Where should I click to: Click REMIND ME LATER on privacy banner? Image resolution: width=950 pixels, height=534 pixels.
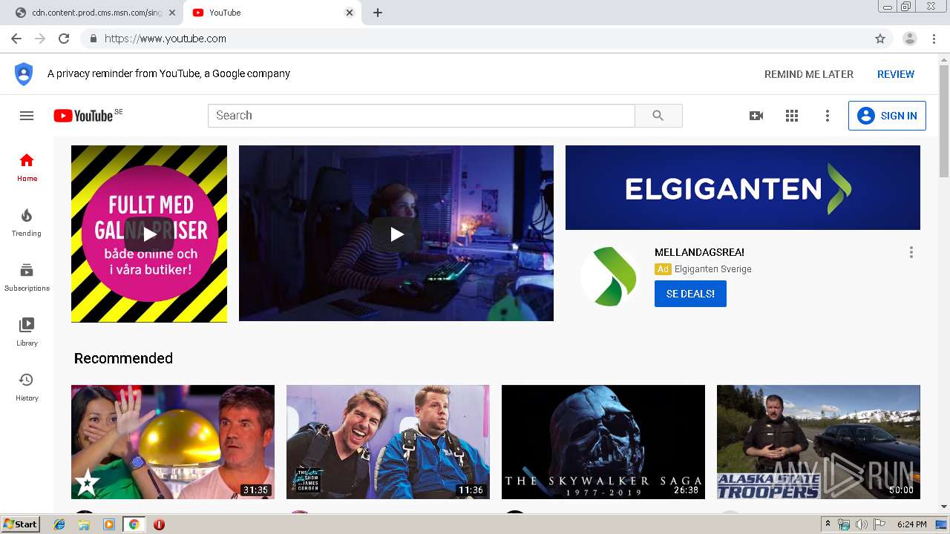pyautogui.click(x=809, y=74)
